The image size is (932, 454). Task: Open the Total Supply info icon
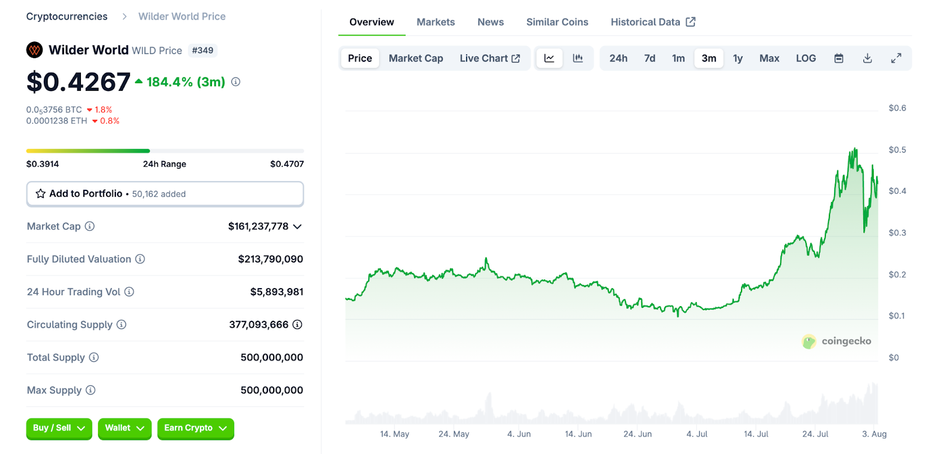tap(94, 357)
